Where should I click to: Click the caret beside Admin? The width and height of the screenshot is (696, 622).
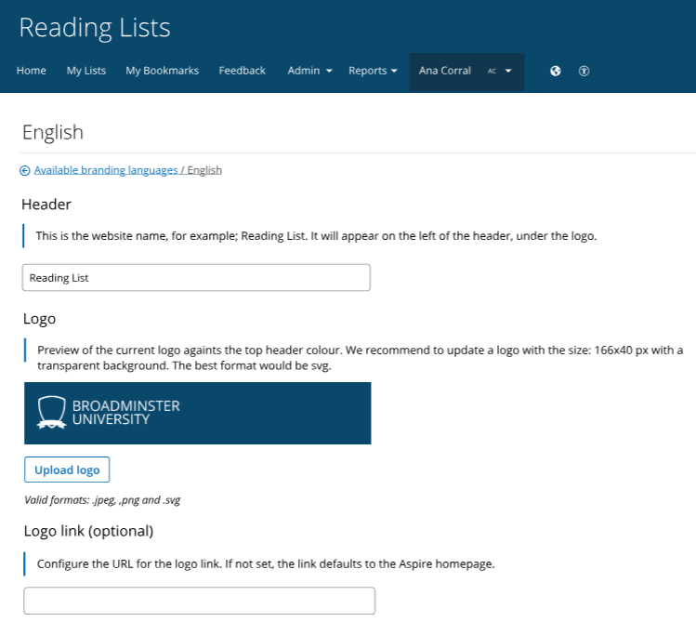(x=329, y=72)
